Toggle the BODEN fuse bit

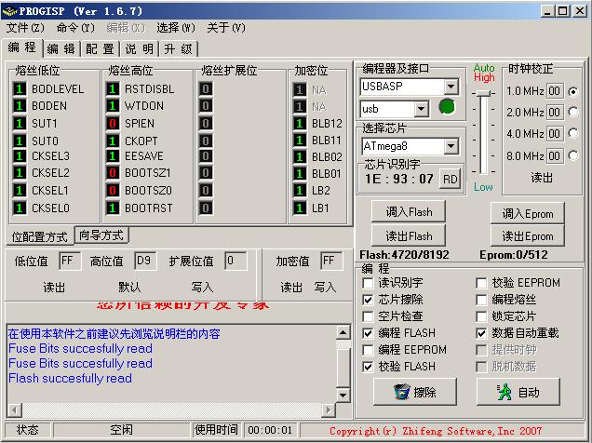[x=20, y=106]
